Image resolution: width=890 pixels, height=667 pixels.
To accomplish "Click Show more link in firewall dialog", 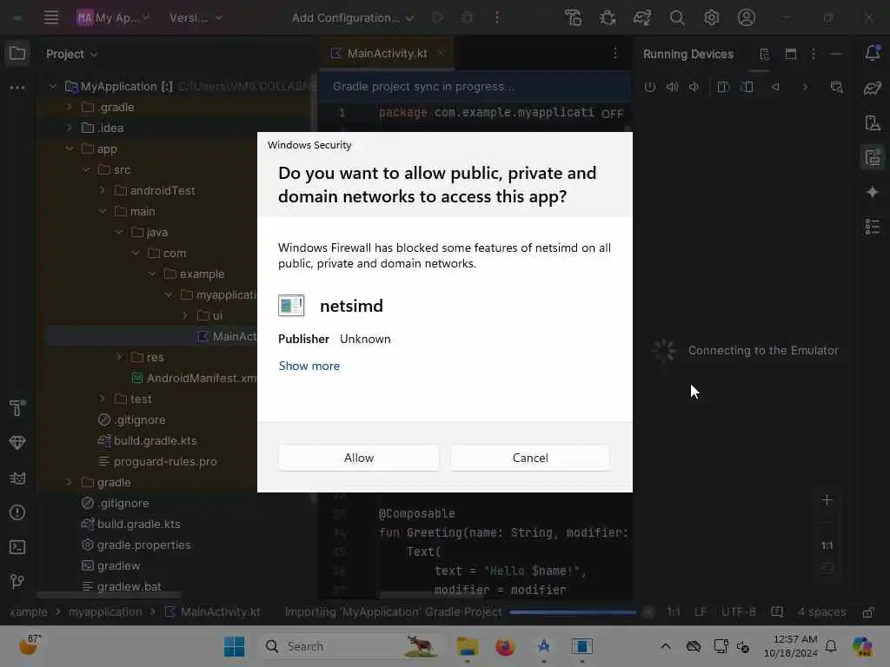I will pos(309,367).
